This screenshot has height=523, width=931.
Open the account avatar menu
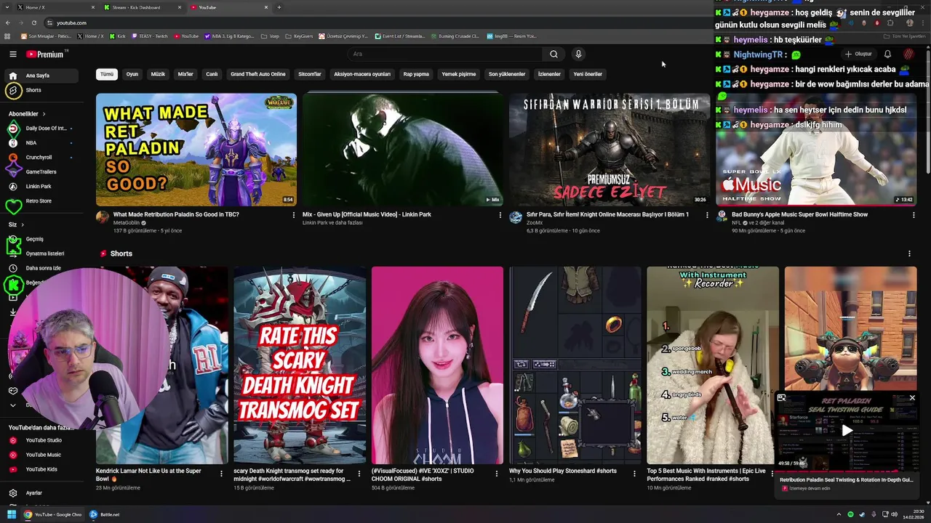[908, 54]
